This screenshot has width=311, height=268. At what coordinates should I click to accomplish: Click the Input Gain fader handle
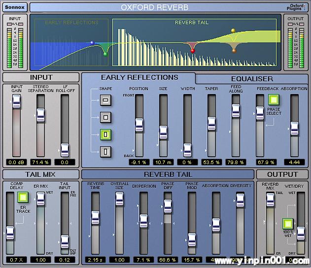(16, 100)
